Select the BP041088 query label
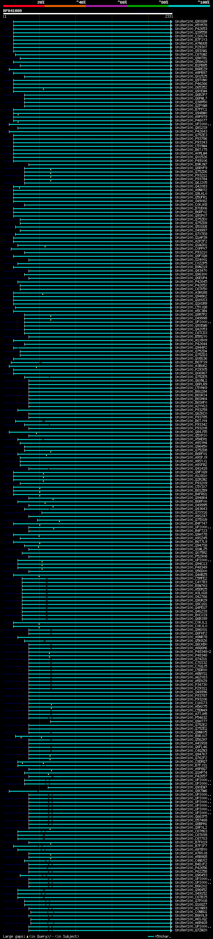The height and width of the screenshot is (939, 213). point(12,11)
